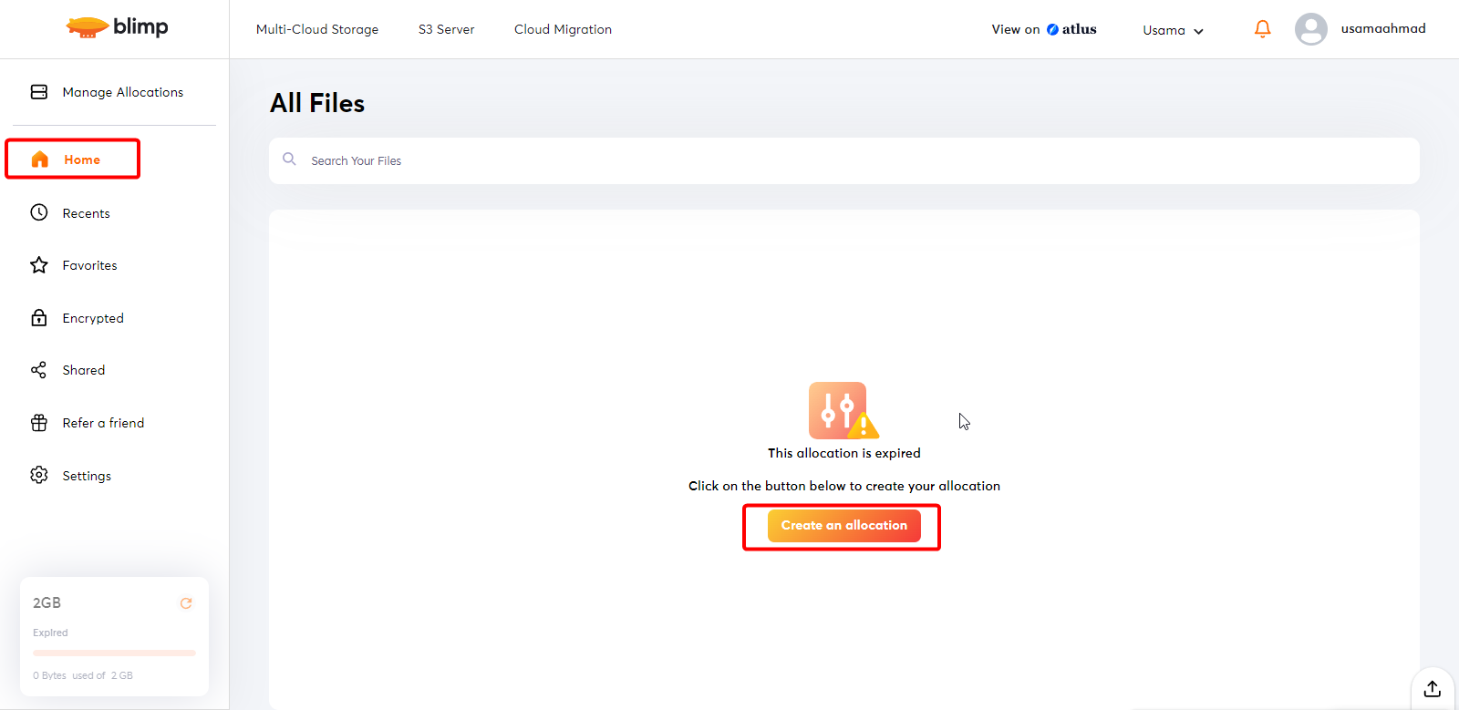Open the Favorites star section
This screenshot has width=1459, height=710.
tap(89, 265)
